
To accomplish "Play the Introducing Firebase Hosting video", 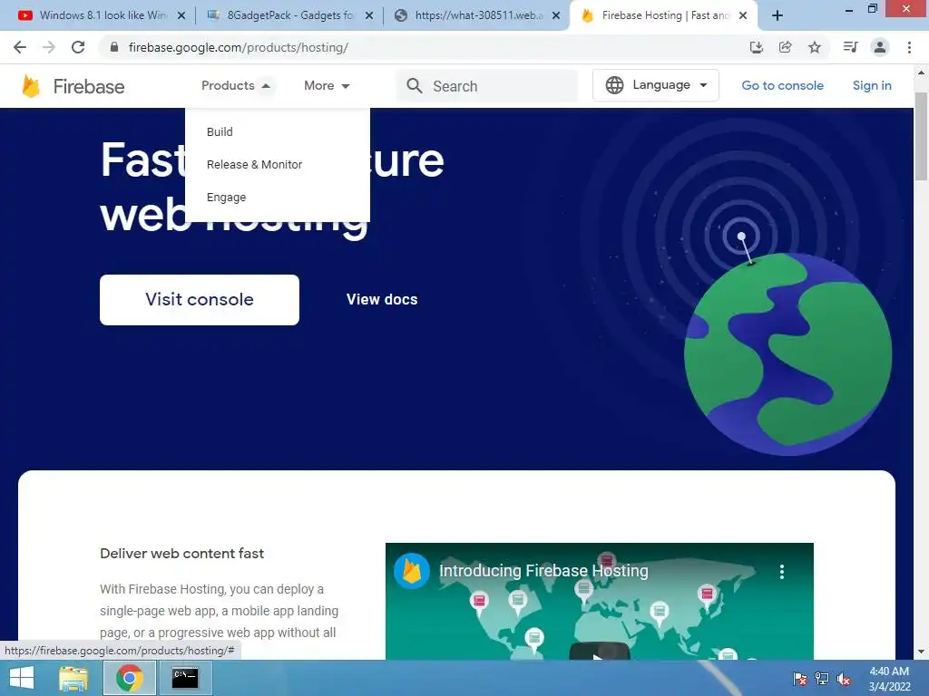I will pos(599,652).
